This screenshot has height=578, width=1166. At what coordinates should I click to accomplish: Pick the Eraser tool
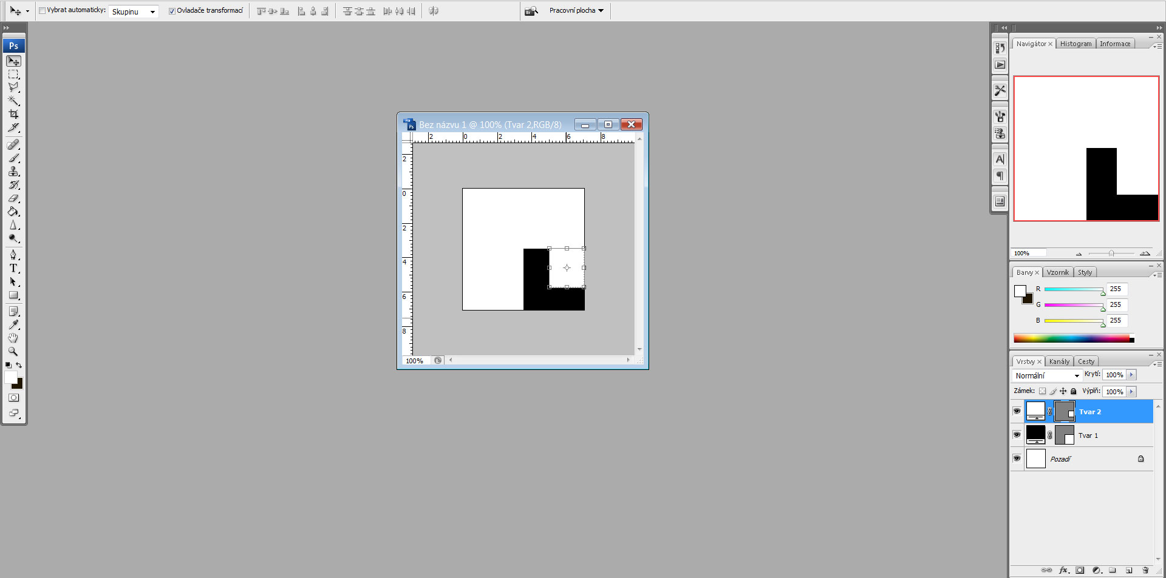pos(13,198)
